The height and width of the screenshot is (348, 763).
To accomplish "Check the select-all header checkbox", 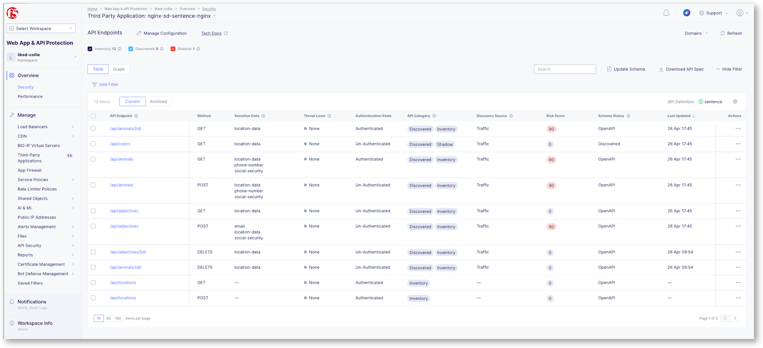I will coord(93,116).
